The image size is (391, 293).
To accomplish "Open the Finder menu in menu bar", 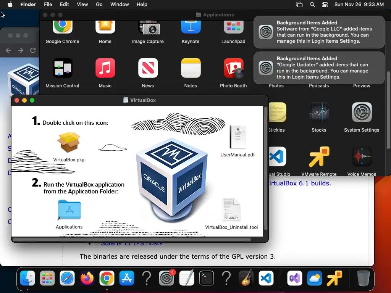I will [x=28, y=5].
